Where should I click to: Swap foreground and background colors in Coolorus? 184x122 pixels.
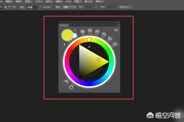[x=75, y=30]
